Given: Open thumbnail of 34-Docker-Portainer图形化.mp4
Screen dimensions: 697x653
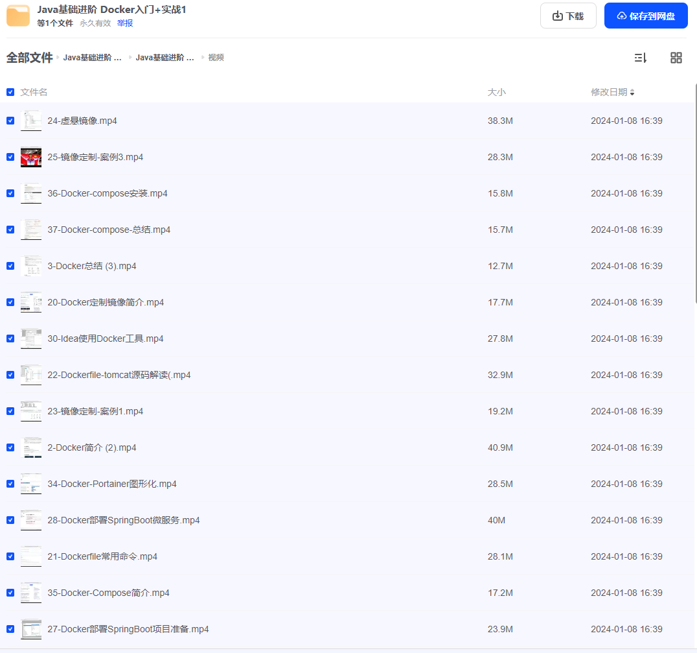Looking at the screenshot, I should (31, 484).
